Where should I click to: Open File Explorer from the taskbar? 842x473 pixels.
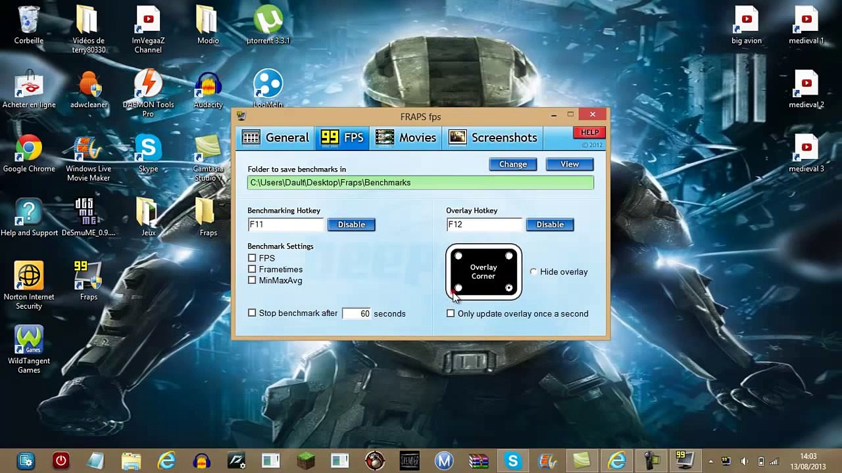pyautogui.click(x=132, y=461)
